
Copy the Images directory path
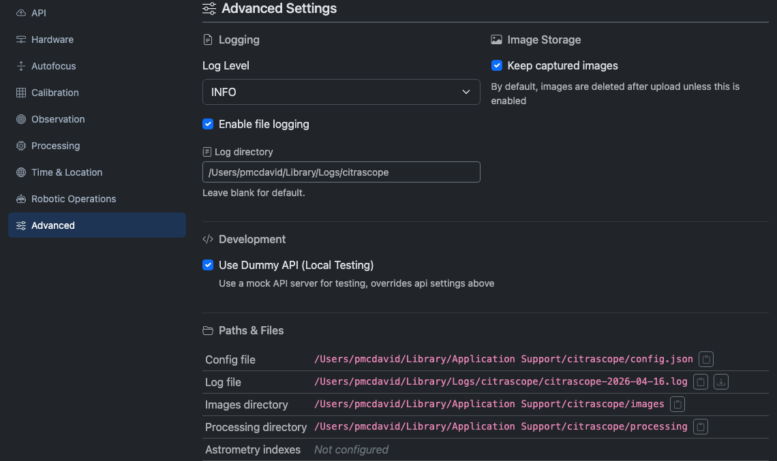(x=677, y=404)
